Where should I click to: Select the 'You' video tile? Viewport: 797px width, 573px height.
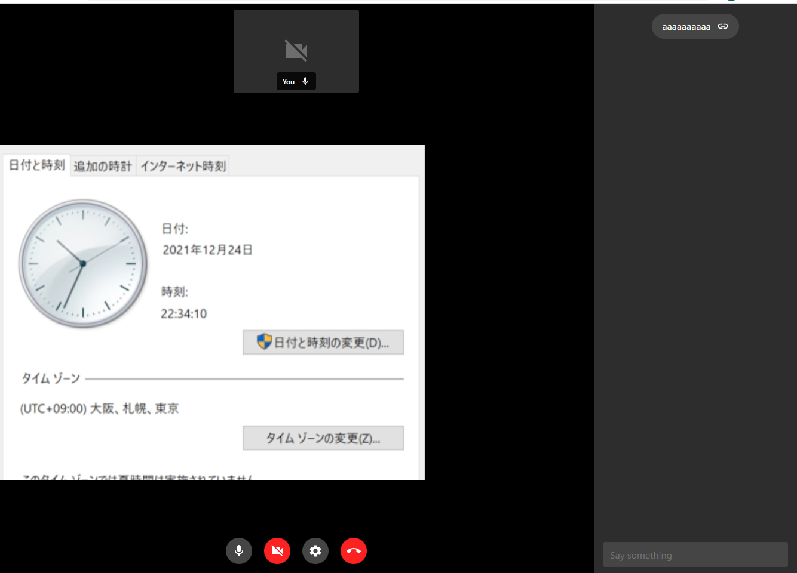tap(296, 51)
